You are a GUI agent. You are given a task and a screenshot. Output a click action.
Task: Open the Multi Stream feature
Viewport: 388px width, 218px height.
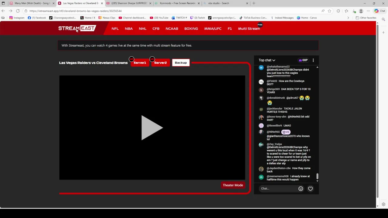coord(249,28)
